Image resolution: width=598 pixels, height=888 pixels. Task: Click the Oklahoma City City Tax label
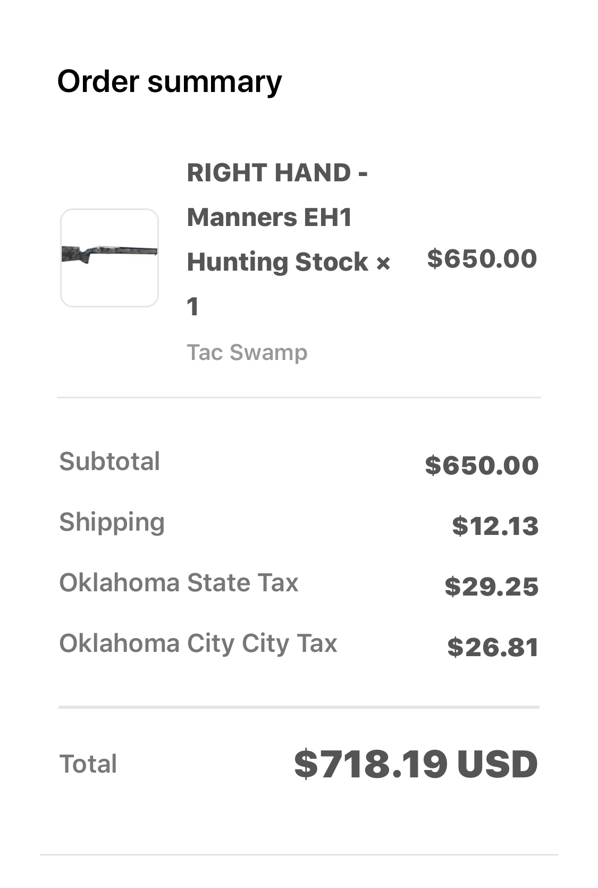(x=198, y=643)
